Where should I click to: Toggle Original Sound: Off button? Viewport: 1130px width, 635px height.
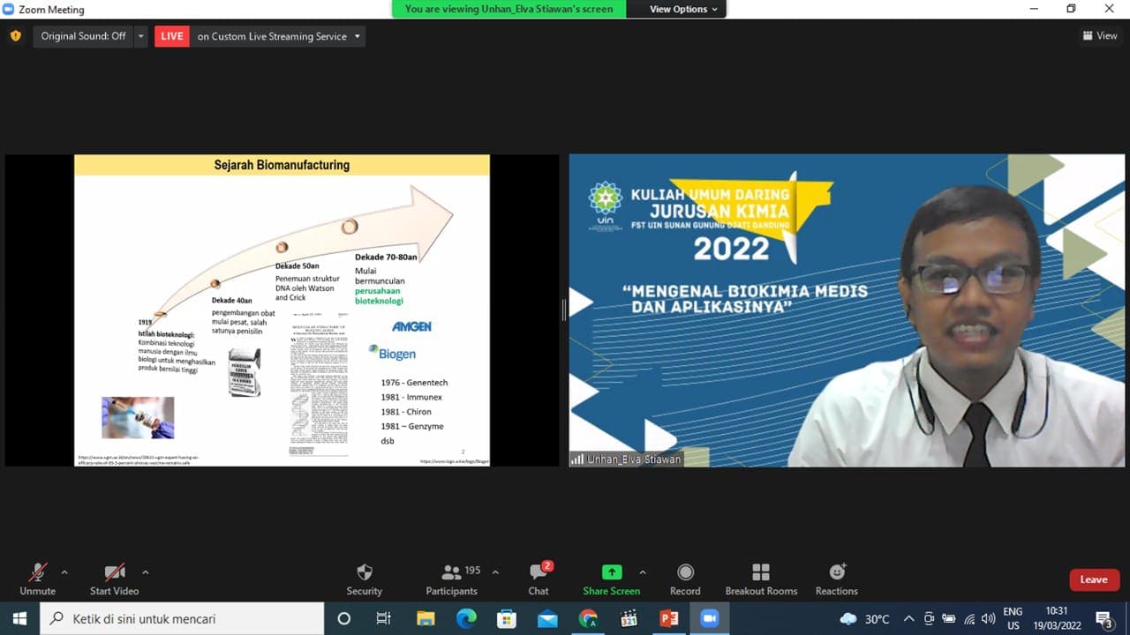(83, 36)
